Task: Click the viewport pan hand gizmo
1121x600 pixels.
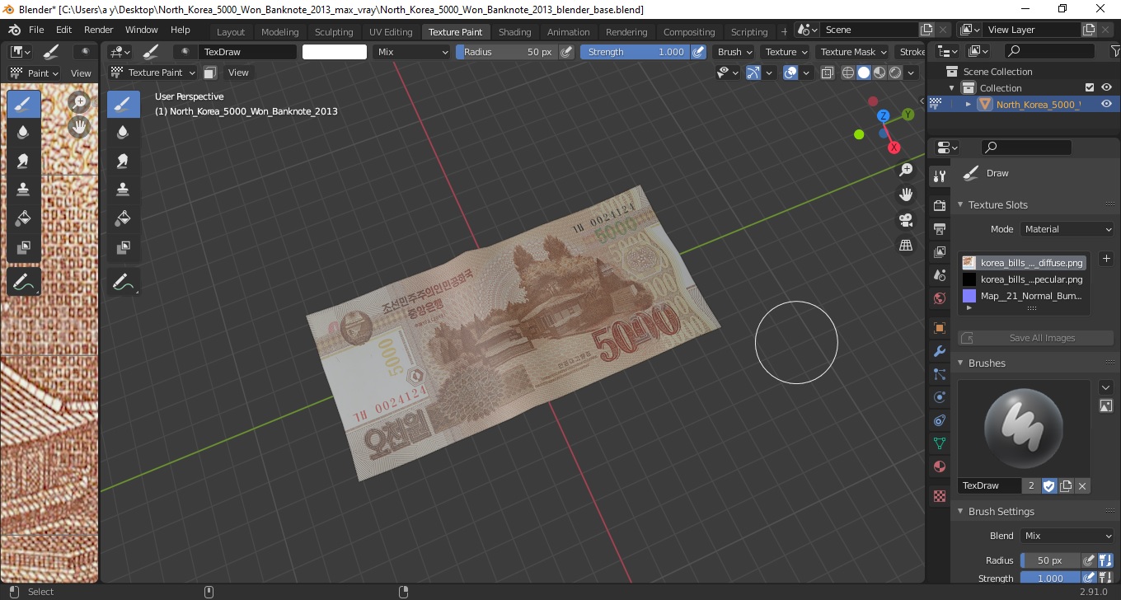Action: click(906, 195)
